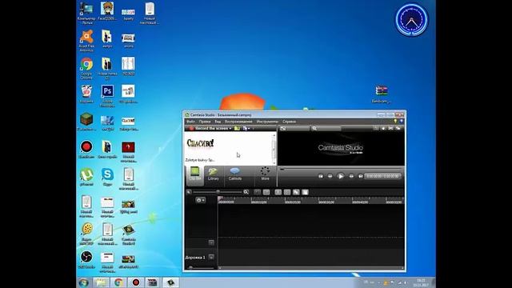Open the More tools tab
The width and height of the screenshot is (512, 288).
pos(265,174)
